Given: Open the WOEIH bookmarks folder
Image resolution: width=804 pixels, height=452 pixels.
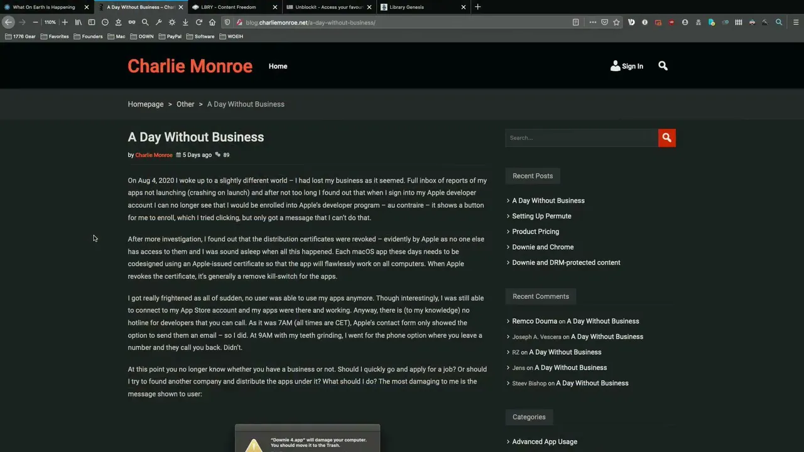Looking at the screenshot, I should [x=231, y=36].
